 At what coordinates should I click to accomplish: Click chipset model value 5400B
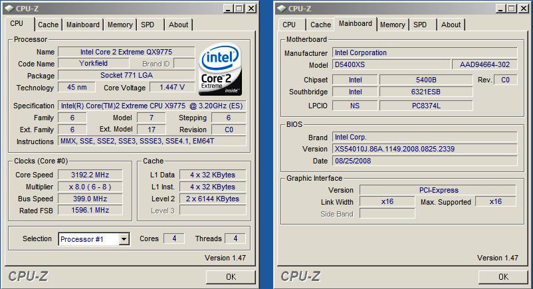pos(426,80)
